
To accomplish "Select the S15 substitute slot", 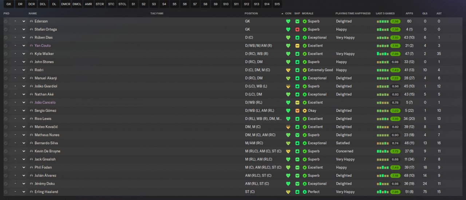I will [x=277, y=4].
